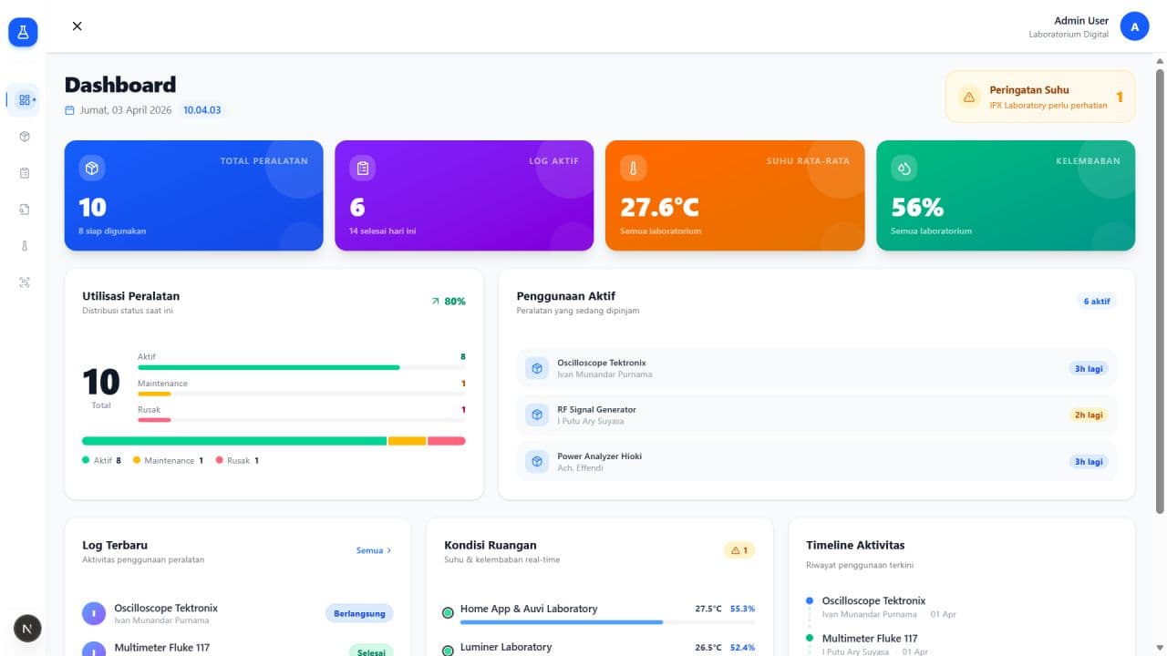
Task: Open the Peringatan Suhu alert card
Action: point(1040,97)
